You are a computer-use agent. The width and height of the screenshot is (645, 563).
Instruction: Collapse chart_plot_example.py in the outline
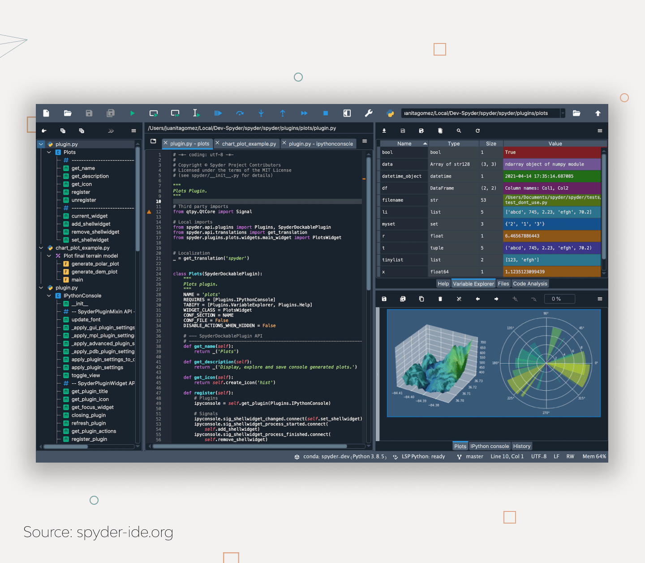click(41, 248)
